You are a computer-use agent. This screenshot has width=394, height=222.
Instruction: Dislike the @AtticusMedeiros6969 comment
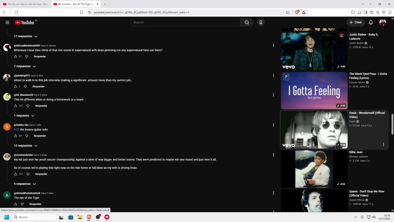point(26,56)
